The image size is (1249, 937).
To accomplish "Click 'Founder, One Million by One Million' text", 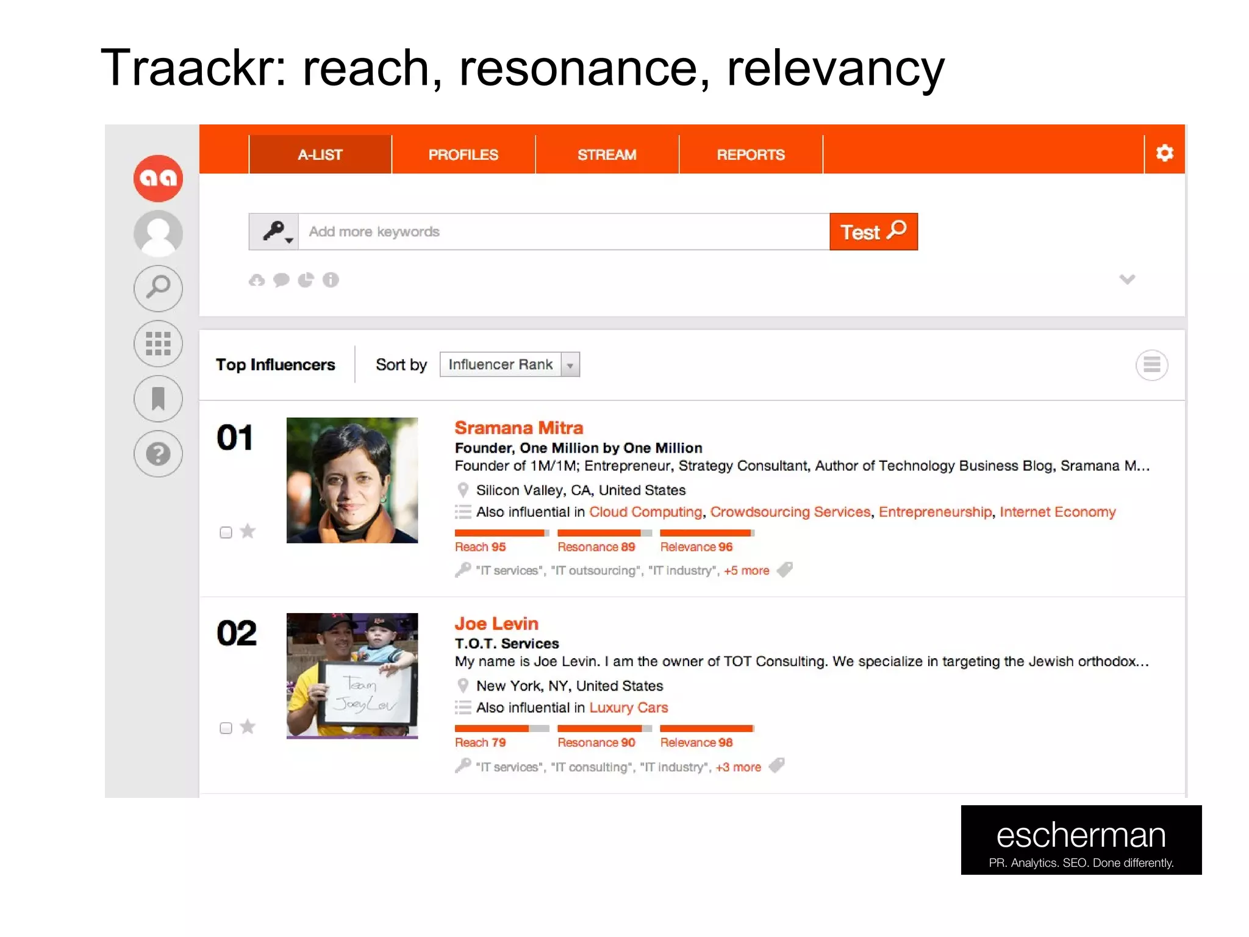I will (579, 448).
